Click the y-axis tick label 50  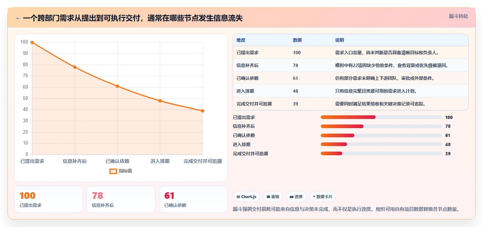25,98
